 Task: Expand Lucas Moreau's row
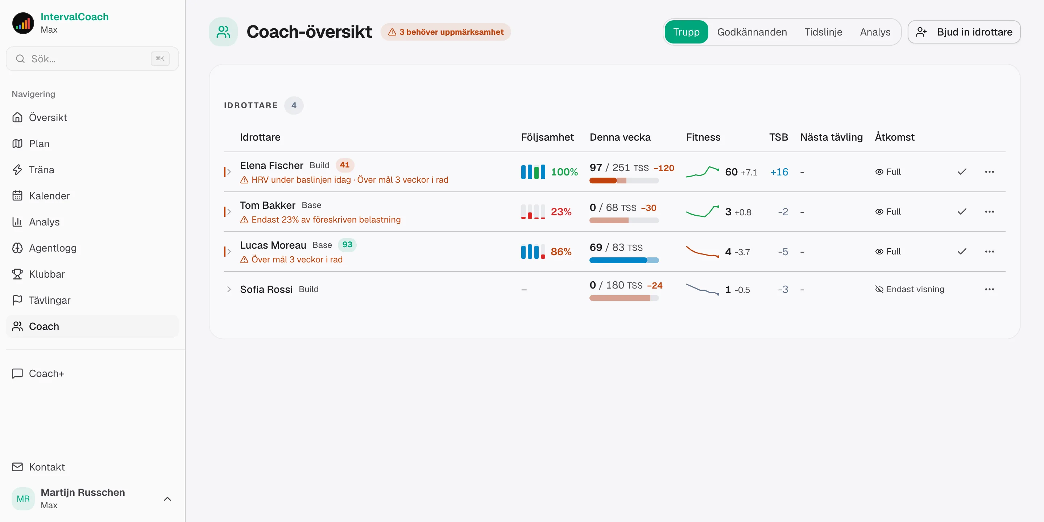(229, 252)
